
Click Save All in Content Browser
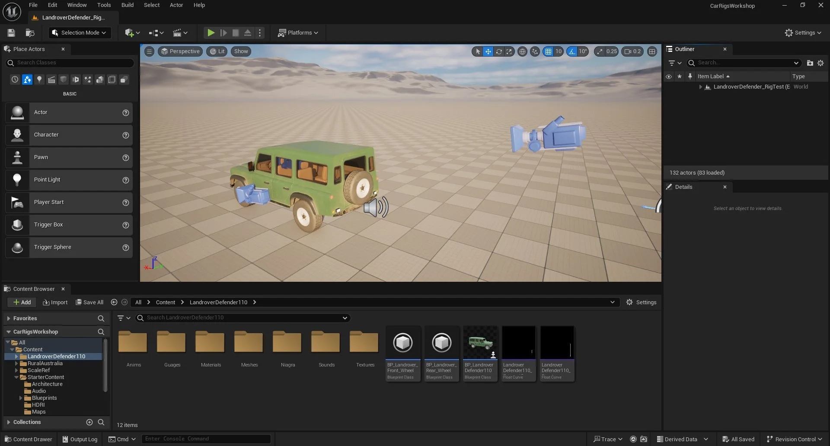pos(89,303)
